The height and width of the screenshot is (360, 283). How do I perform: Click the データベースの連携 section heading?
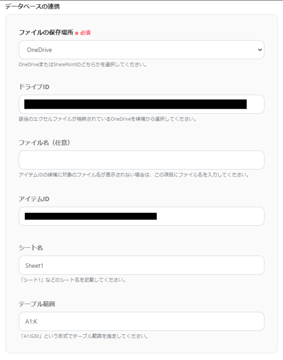pos(32,6)
